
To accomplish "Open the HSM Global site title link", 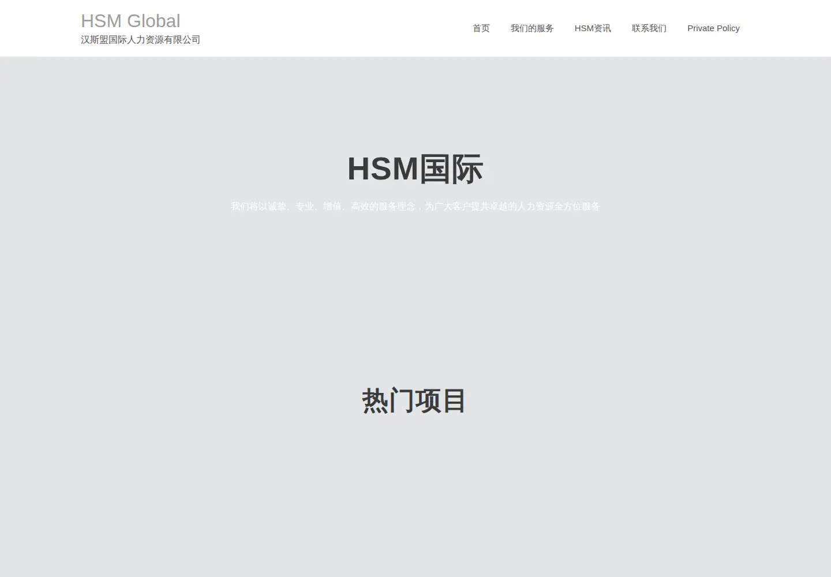I will (130, 21).
